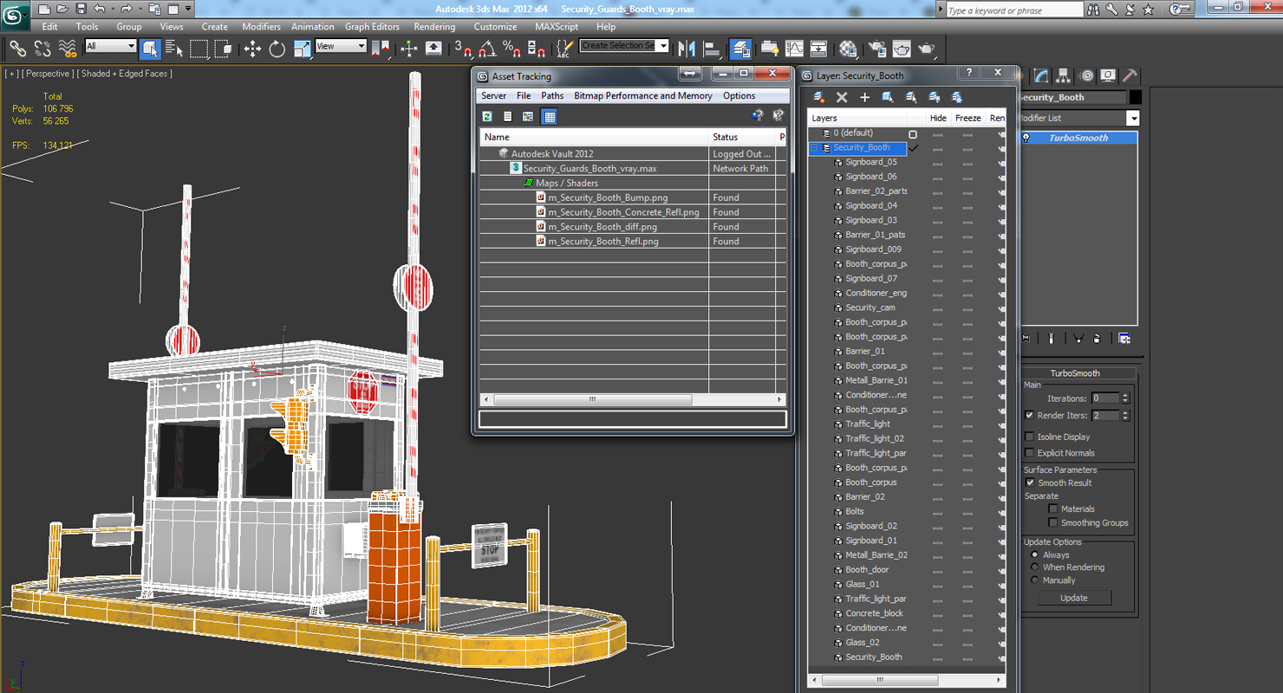
Task: Open the Material Editor from toolbar
Action: (848, 49)
